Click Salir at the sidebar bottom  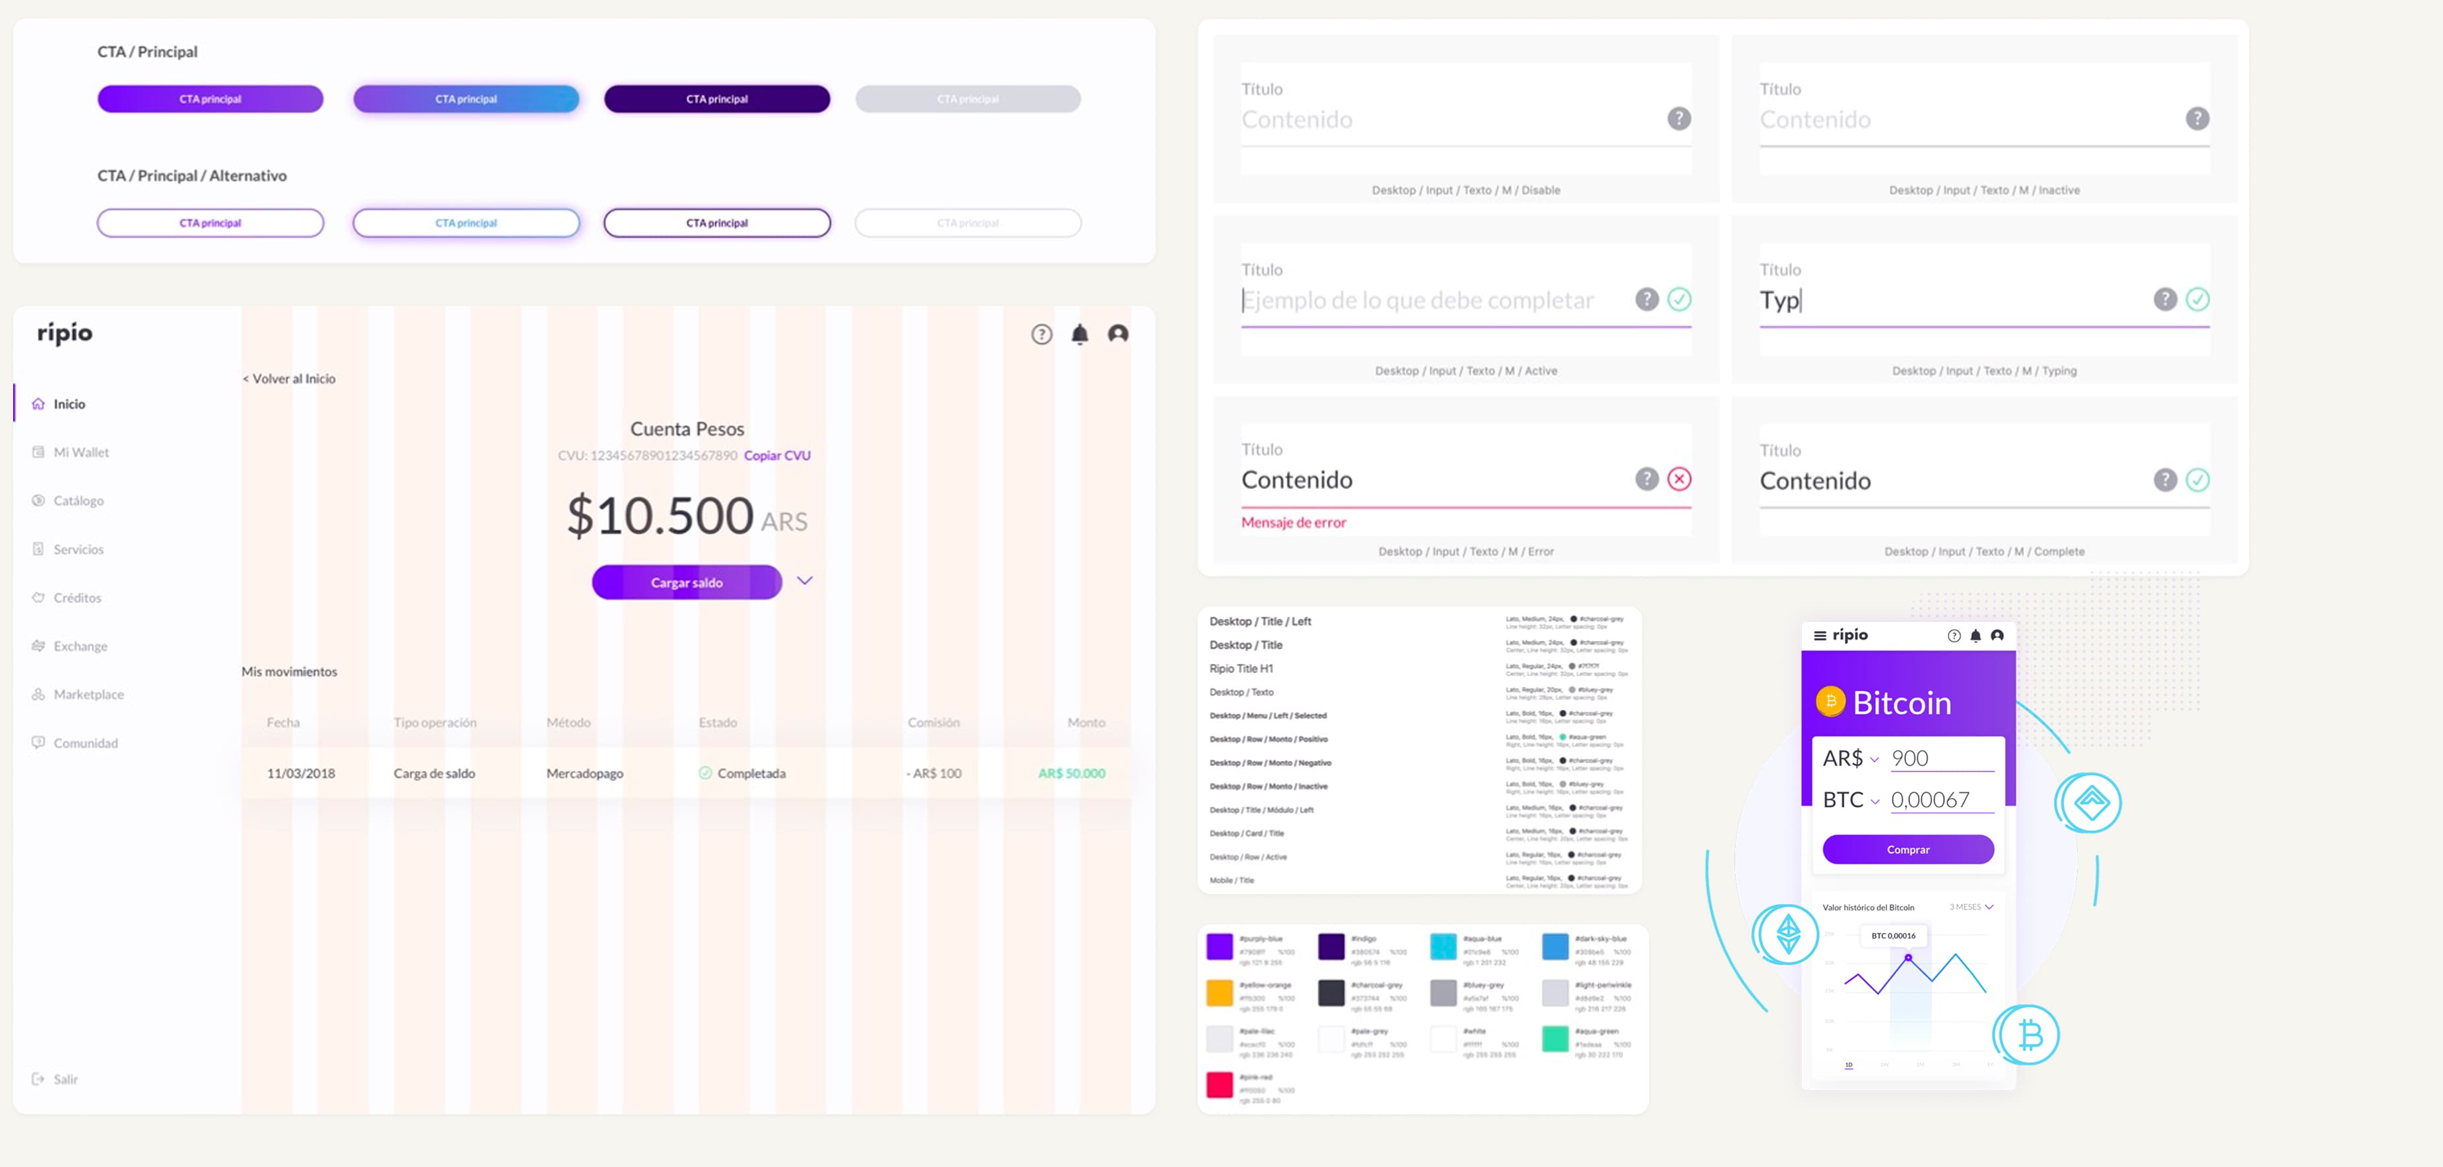(55, 1079)
